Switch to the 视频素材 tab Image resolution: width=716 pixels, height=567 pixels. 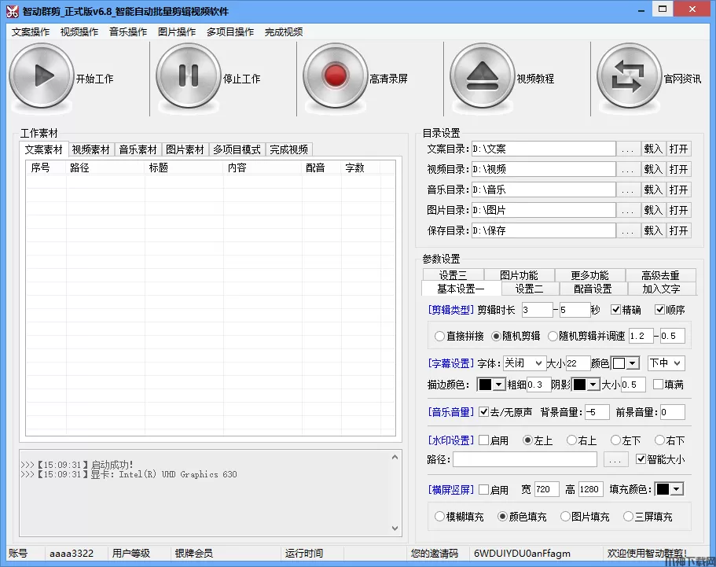(x=90, y=149)
